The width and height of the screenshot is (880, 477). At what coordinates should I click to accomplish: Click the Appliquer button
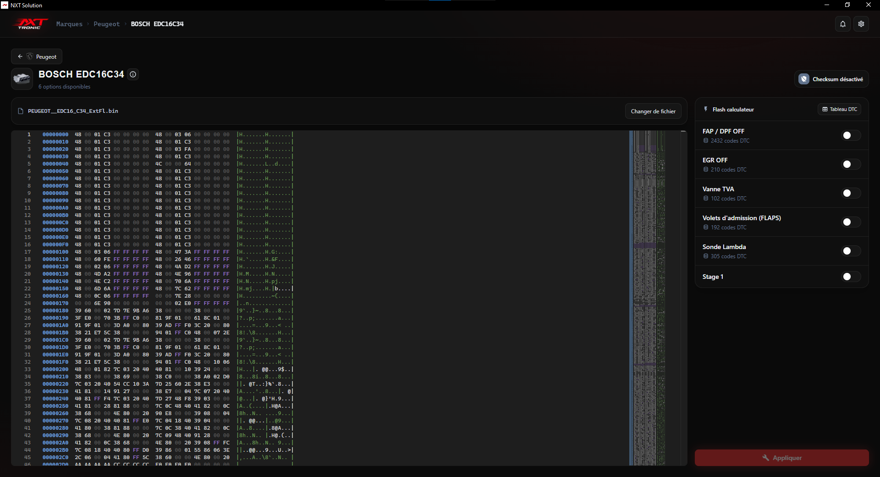point(781,458)
